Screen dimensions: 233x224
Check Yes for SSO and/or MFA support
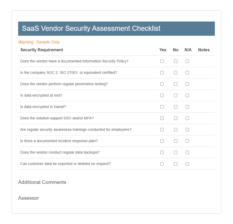[162, 118]
